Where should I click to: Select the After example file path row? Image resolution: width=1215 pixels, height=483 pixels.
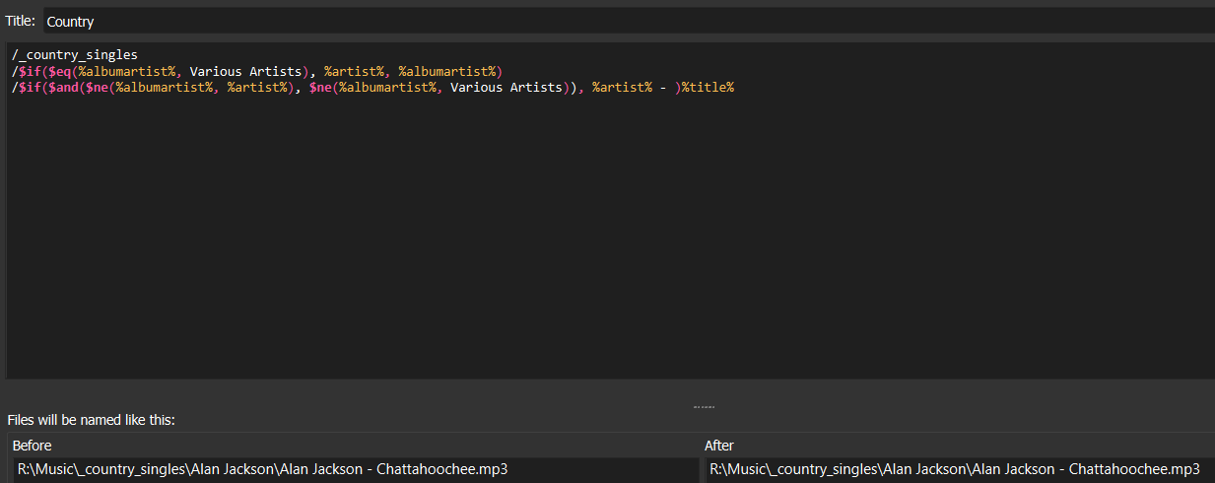pos(954,469)
